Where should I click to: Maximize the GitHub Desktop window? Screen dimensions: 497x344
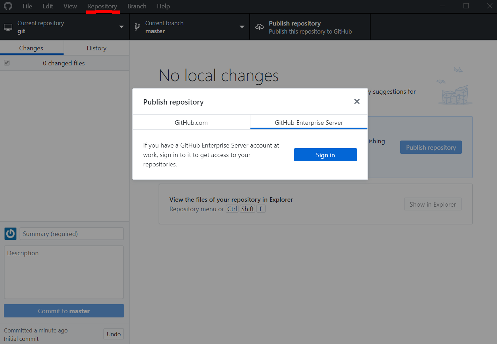pos(466,6)
